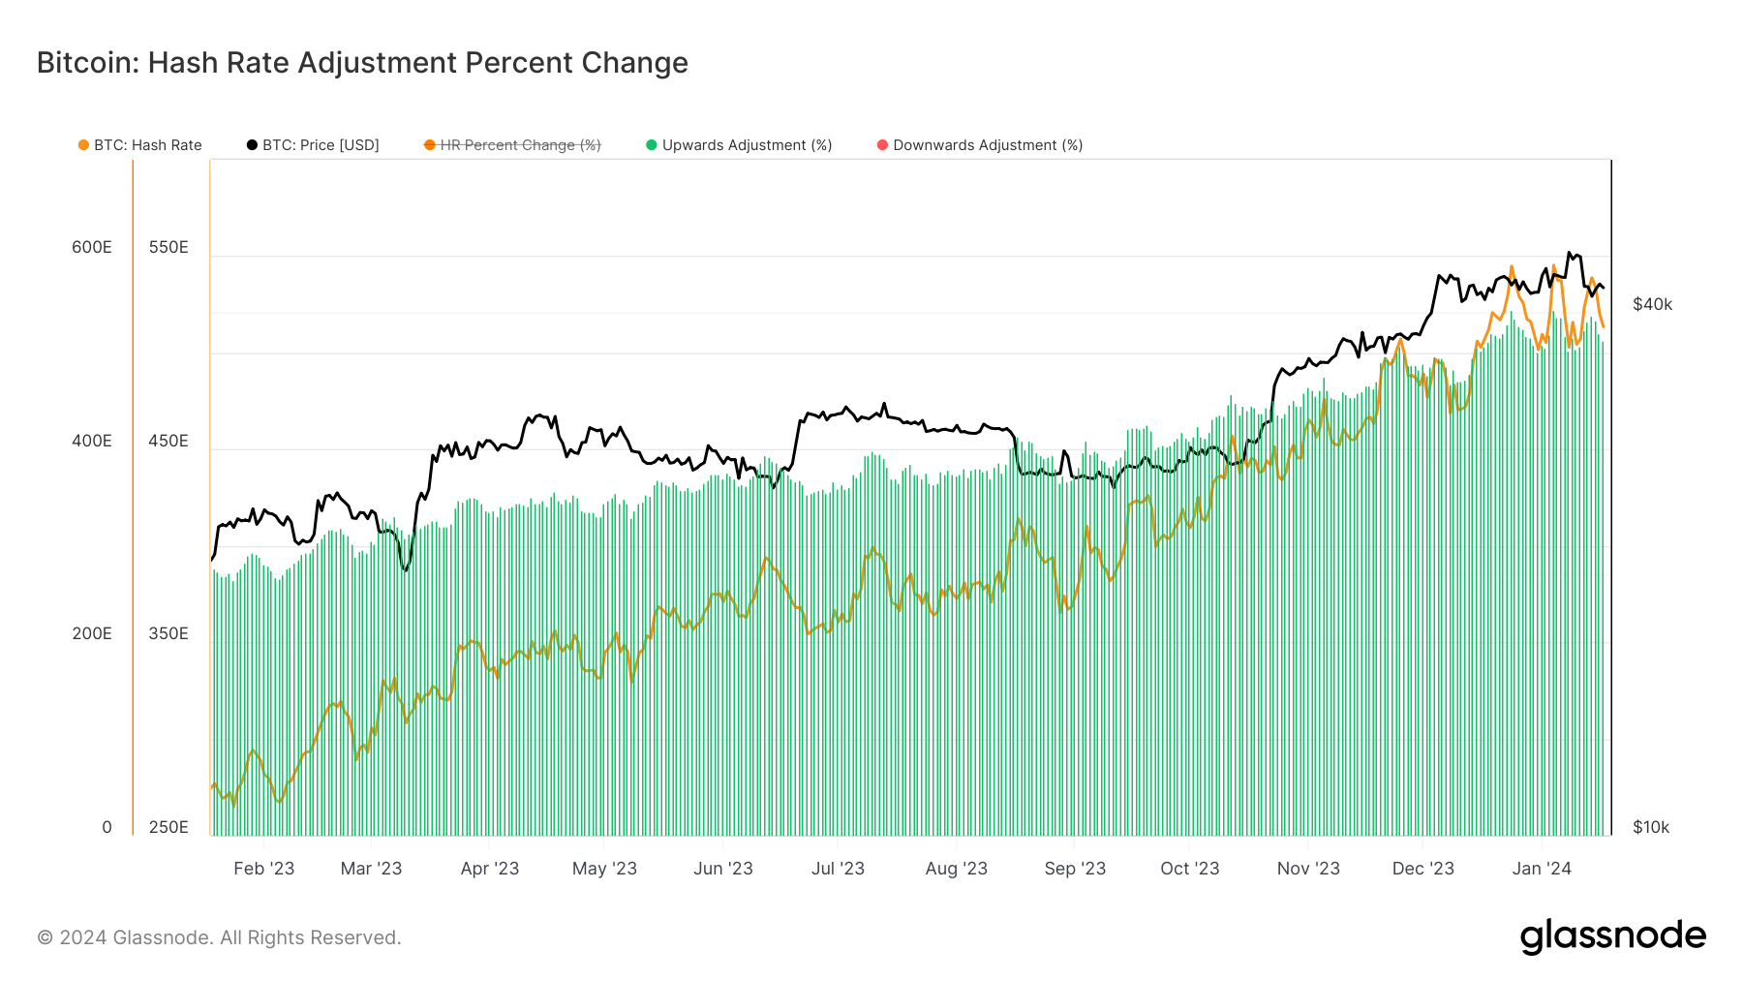Select the May '23 x-axis label
Image resolution: width=1743 pixels, height=981 pixels.
pyautogui.click(x=604, y=869)
